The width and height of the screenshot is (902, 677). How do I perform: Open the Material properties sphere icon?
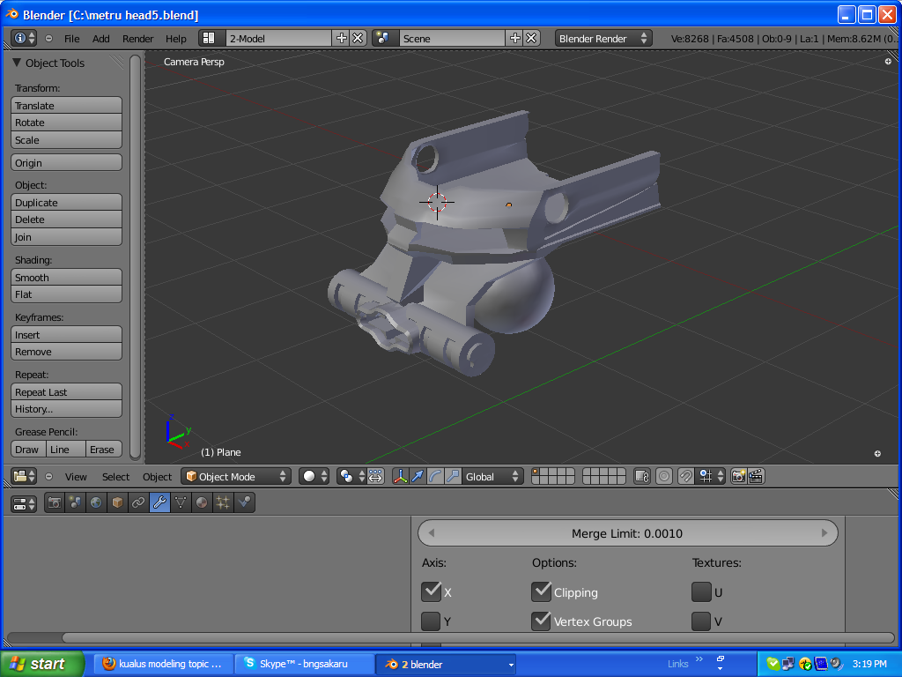click(x=202, y=502)
